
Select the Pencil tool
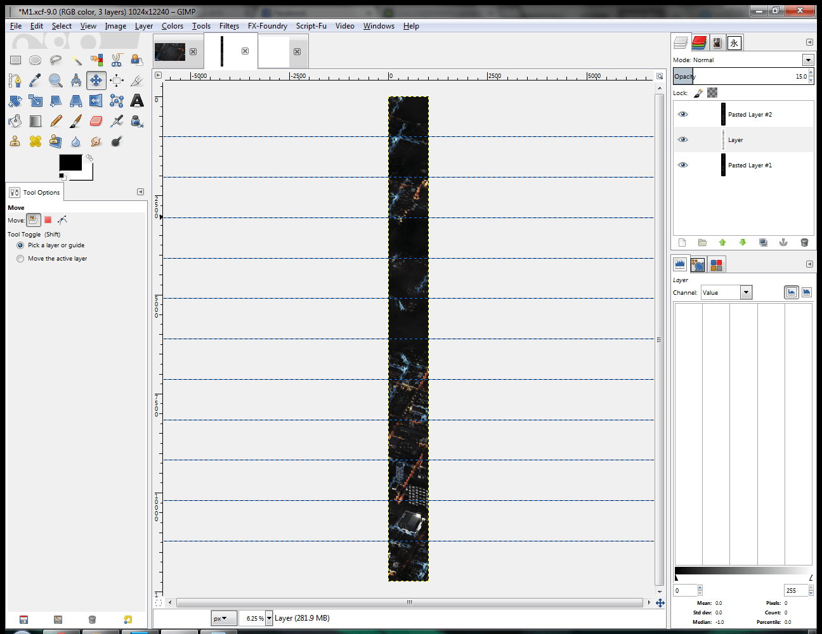56,121
